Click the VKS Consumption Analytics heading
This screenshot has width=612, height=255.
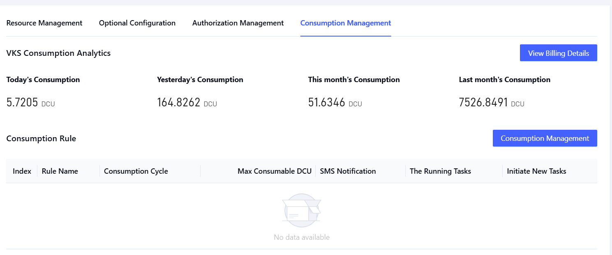click(58, 53)
